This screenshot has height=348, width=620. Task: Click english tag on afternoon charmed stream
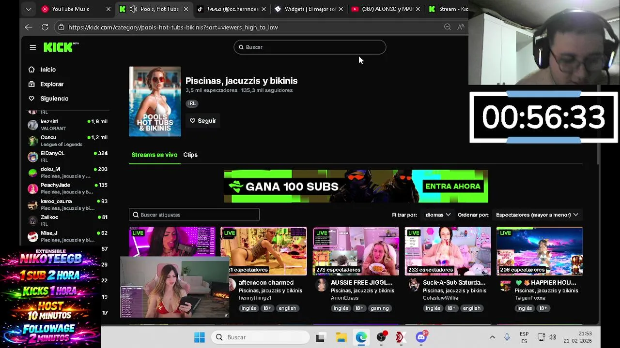287,308
